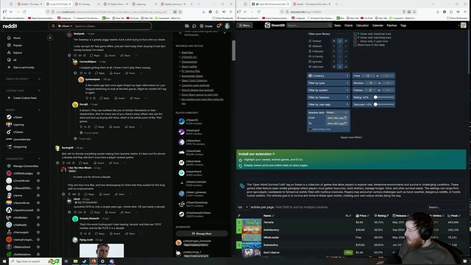The height and width of the screenshot is (265, 471).
Task: Open more options on Corronchilejano's comment
Action: pos(141,73)
